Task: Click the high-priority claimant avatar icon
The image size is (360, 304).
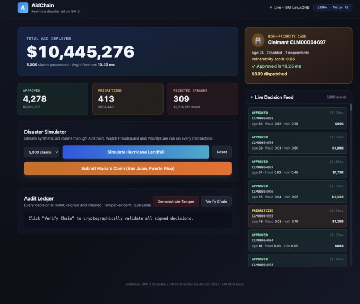Action: (x=258, y=40)
